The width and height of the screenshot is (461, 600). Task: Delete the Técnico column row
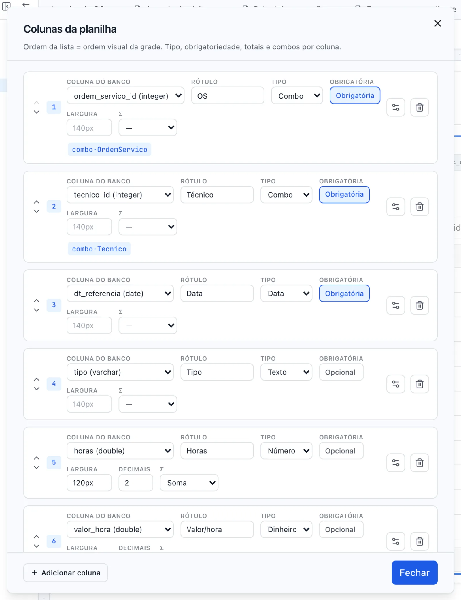click(420, 207)
